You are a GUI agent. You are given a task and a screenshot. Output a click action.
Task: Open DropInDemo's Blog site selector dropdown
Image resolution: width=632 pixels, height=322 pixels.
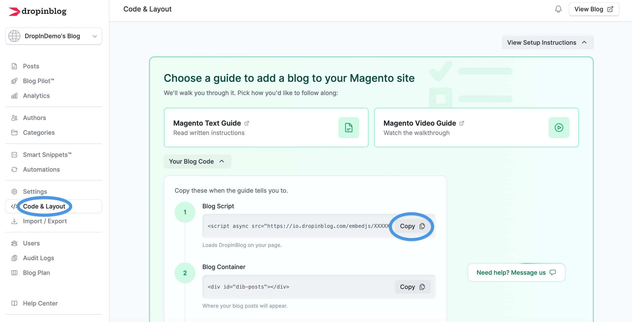pos(53,36)
